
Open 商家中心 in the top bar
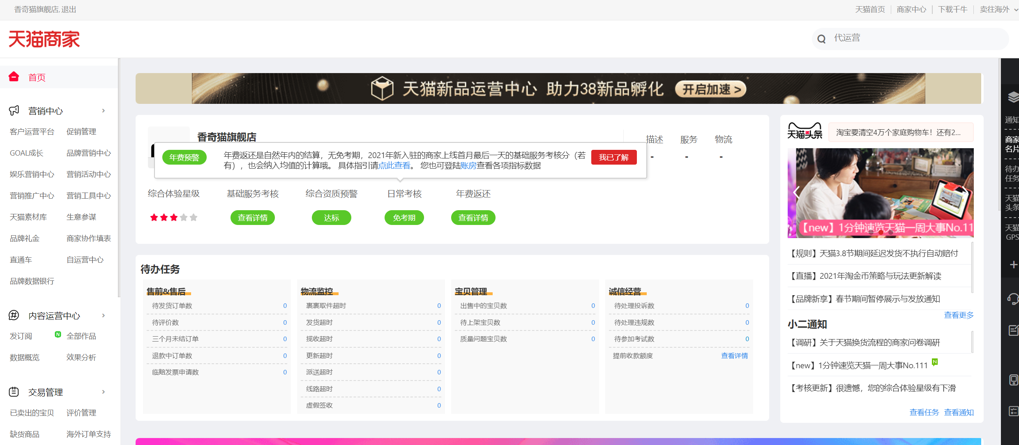pos(911,9)
